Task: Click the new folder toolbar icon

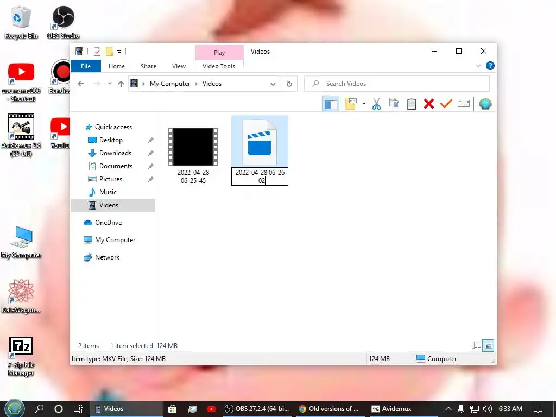Action: pyautogui.click(x=350, y=104)
